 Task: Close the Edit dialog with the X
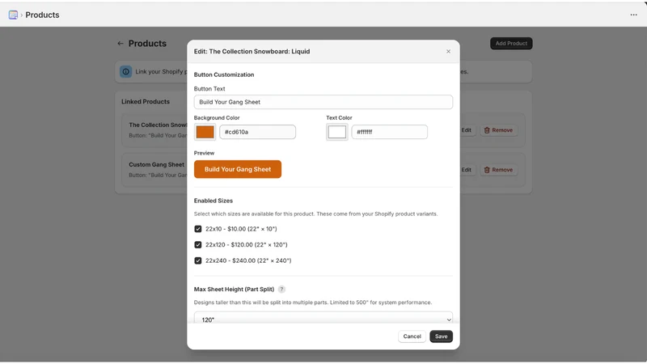tap(448, 52)
